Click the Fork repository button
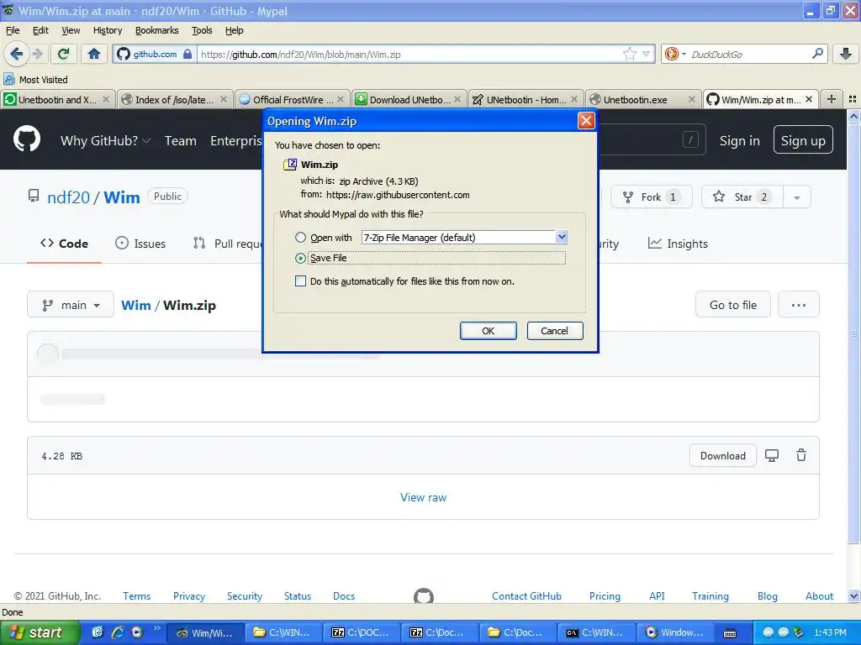The width and height of the screenshot is (861, 645). point(652,197)
